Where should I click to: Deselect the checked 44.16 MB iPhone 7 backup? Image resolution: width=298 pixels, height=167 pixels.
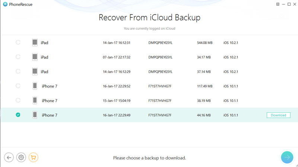[x=18, y=115]
